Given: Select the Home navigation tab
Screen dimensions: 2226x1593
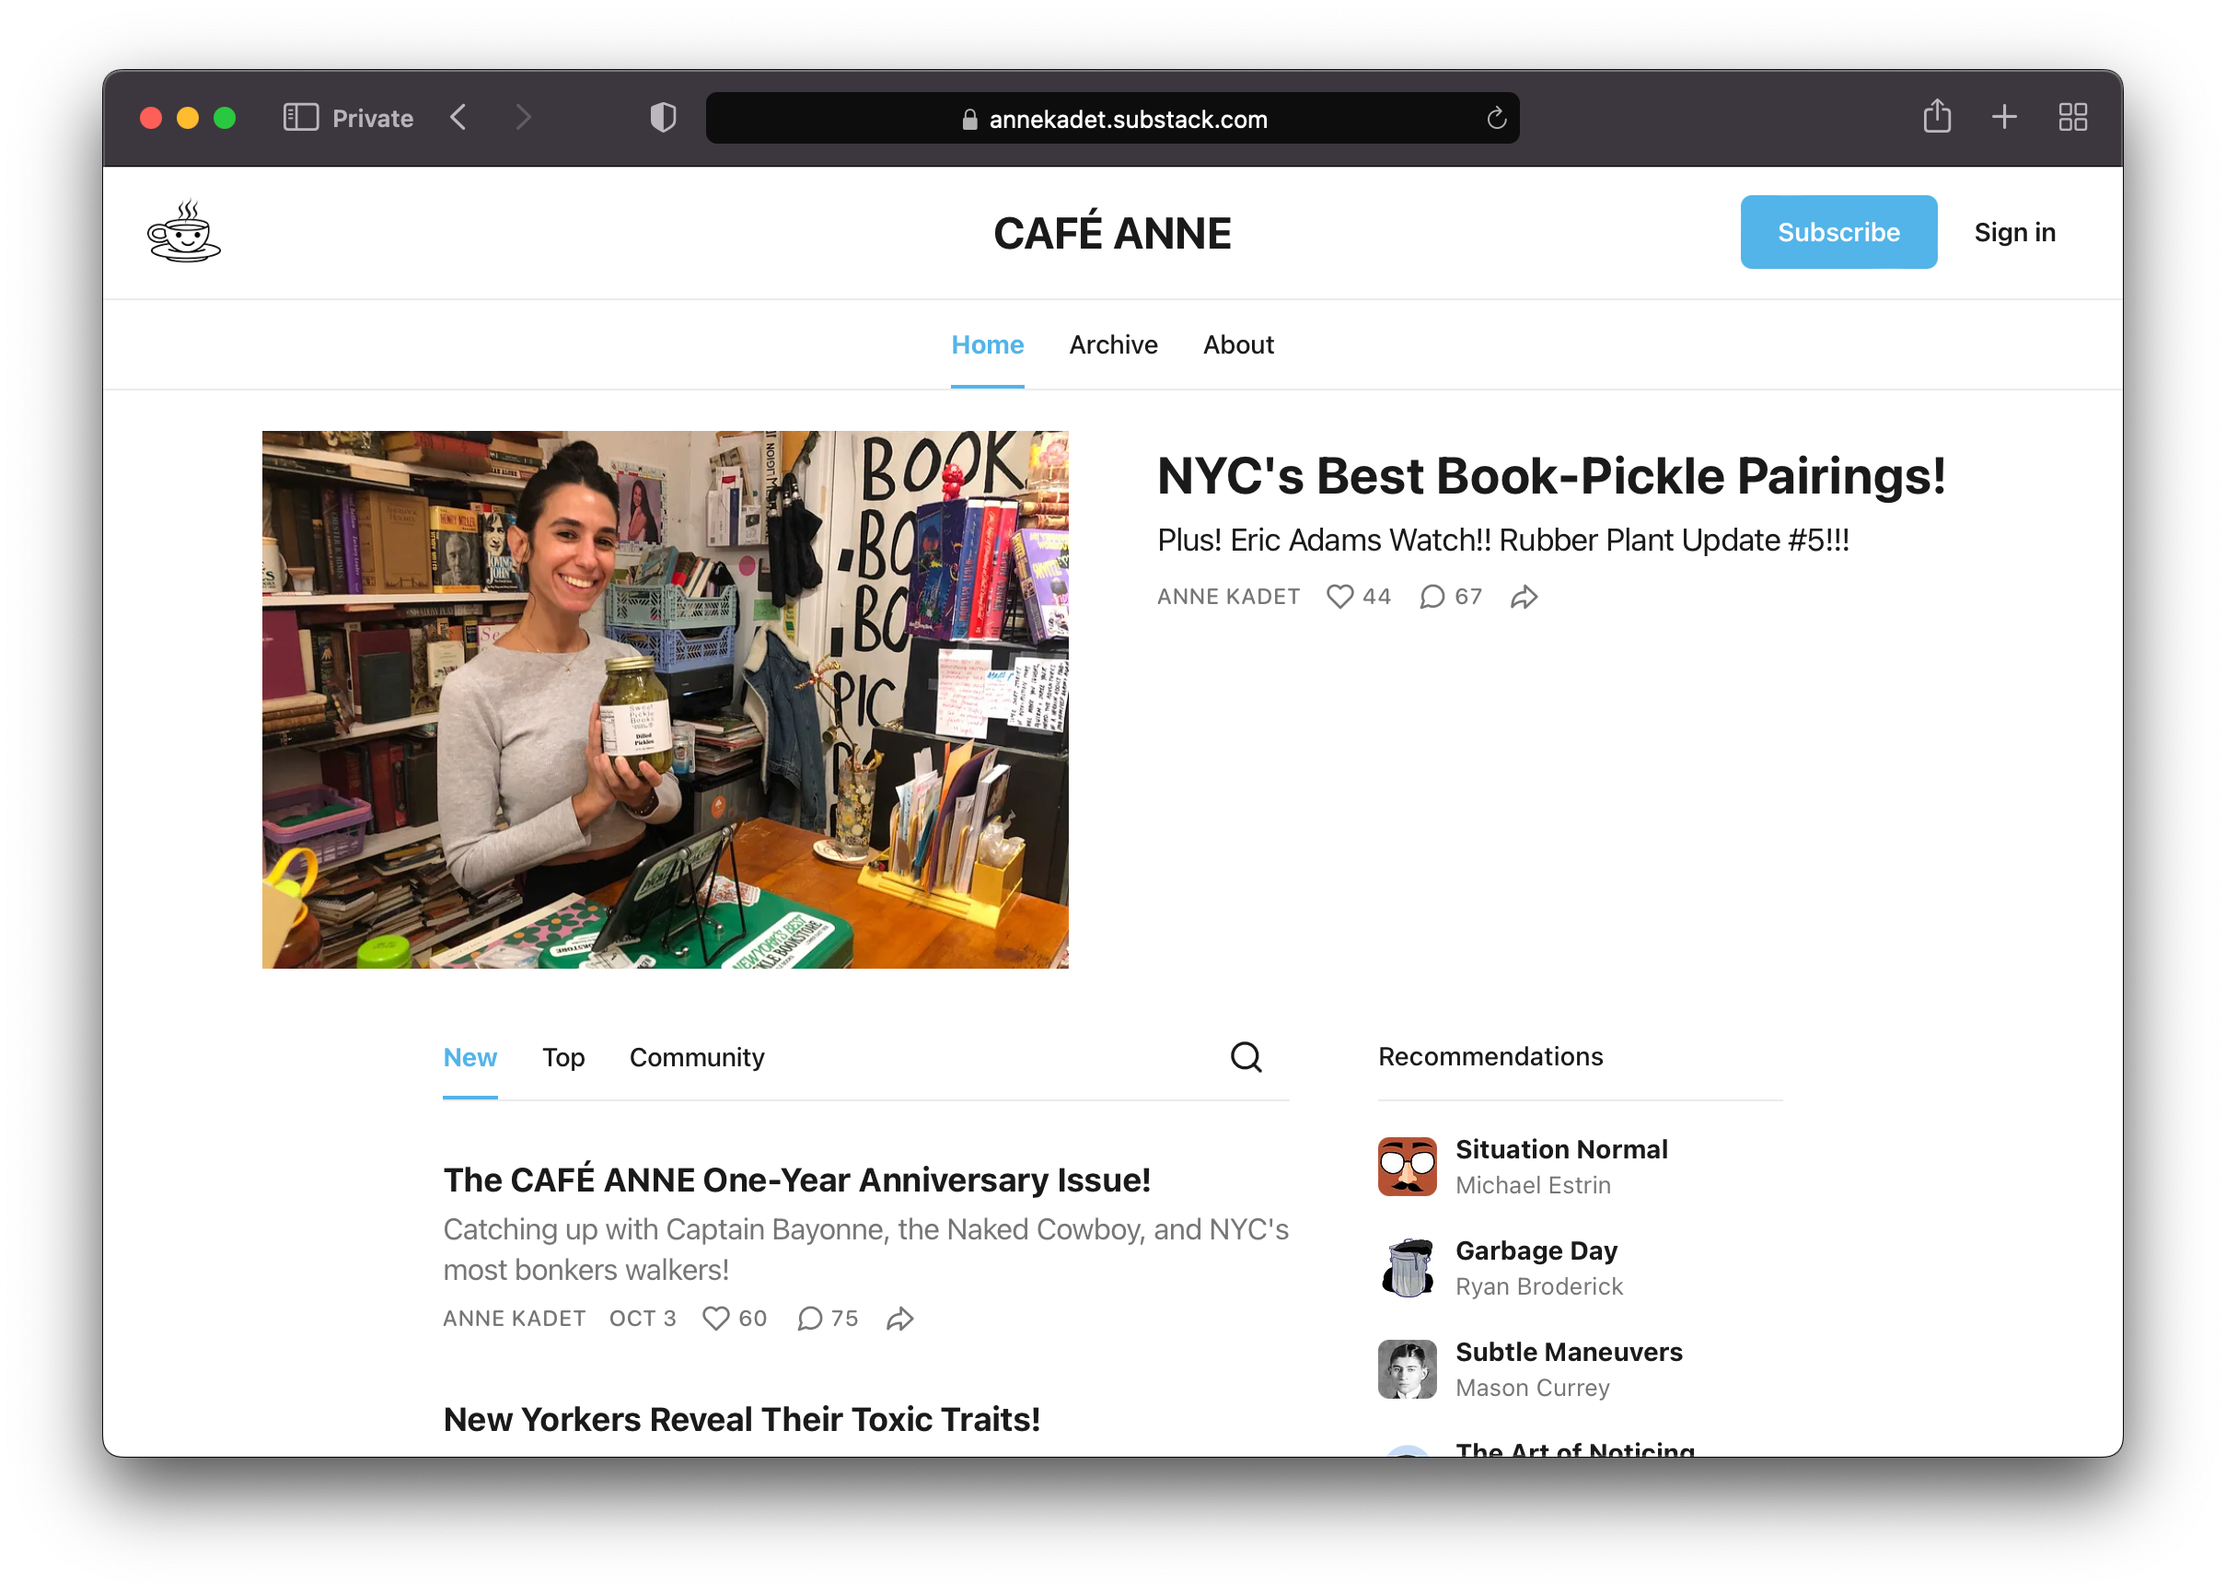Looking at the screenshot, I should [x=988, y=344].
